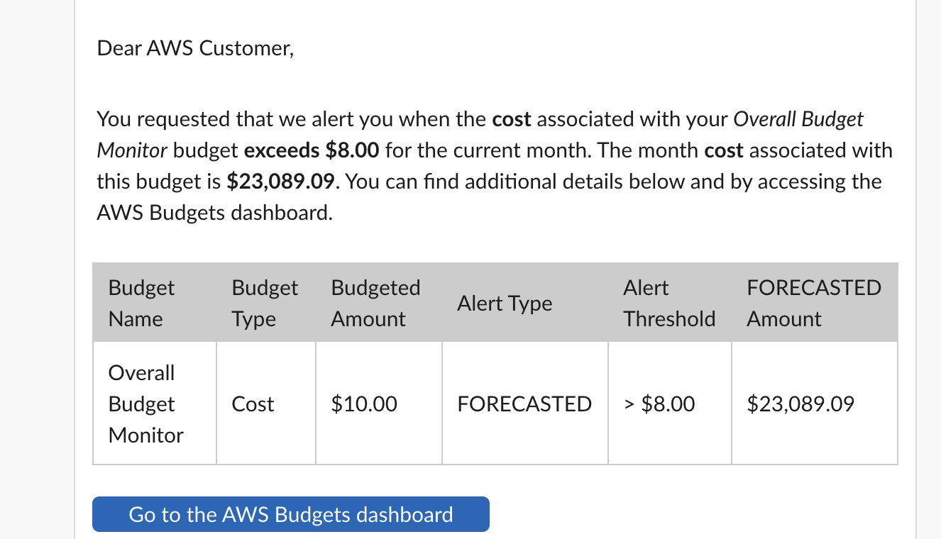Image resolution: width=941 pixels, height=539 pixels.
Task: Click the Dear AWS Customer greeting line
Action: [x=195, y=48]
